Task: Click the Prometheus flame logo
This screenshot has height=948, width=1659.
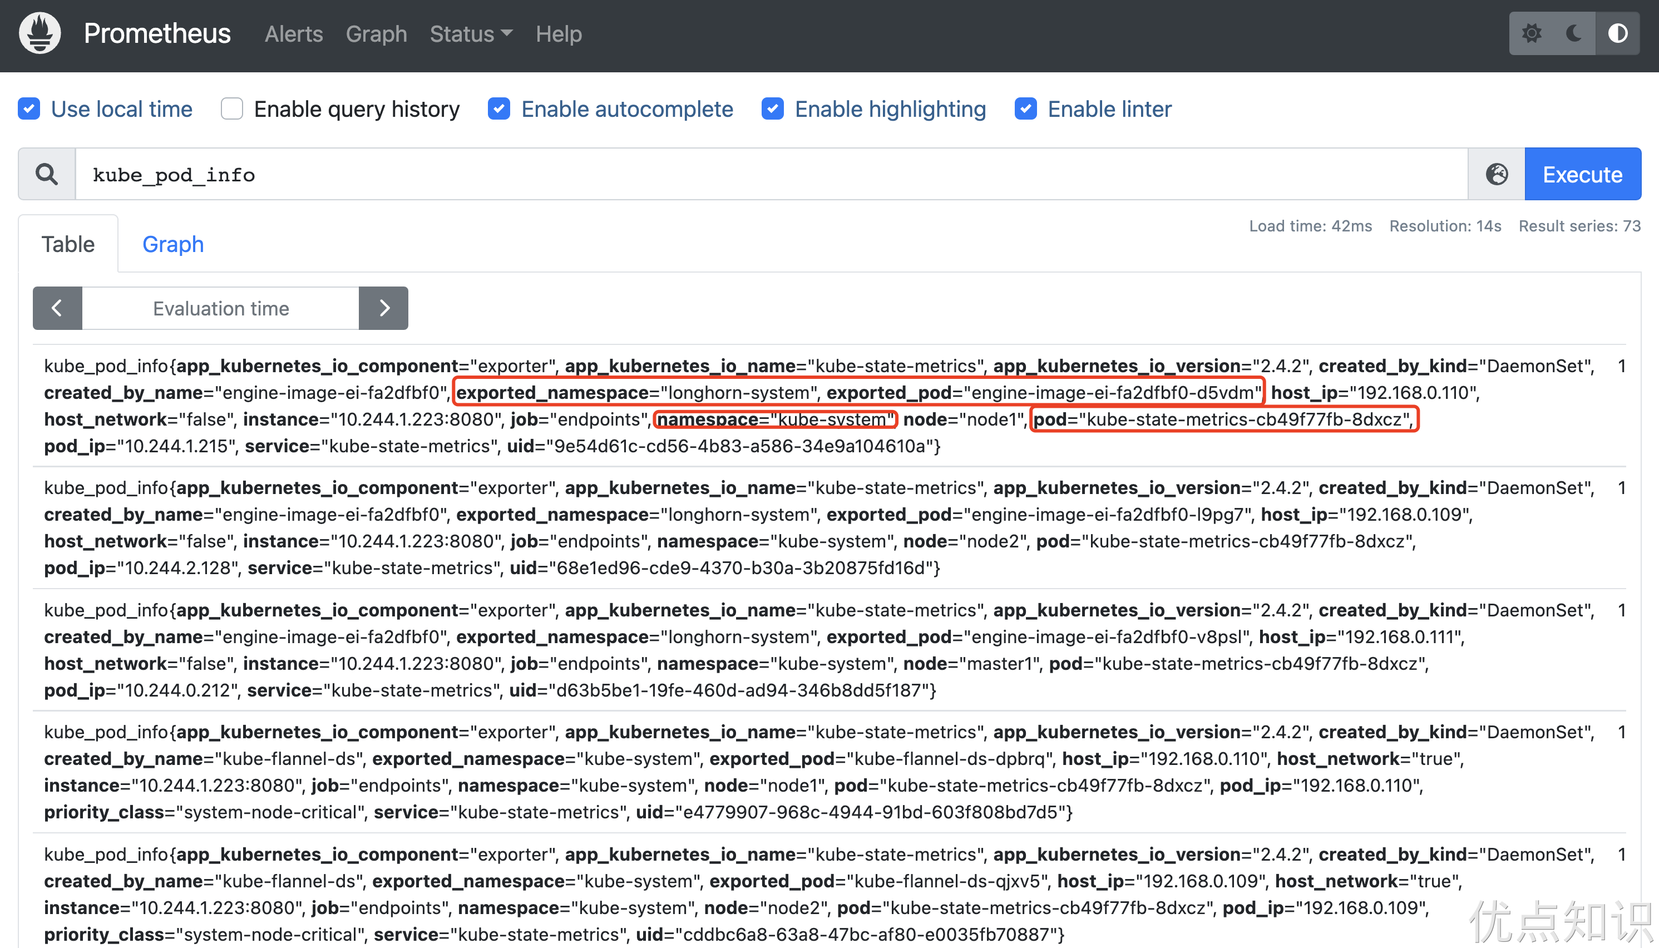Action: coord(39,33)
